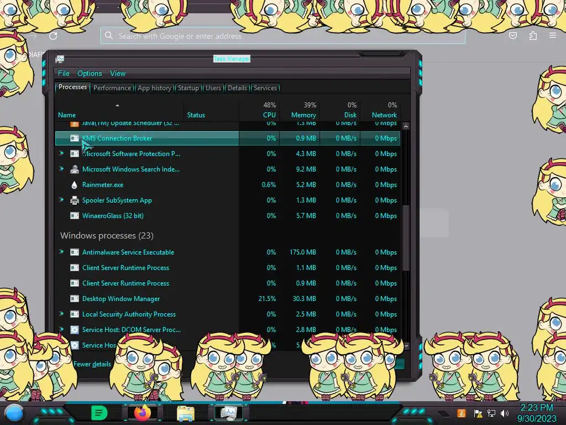Open the network tray icon
566x425 pixels.
tap(491, 413)
